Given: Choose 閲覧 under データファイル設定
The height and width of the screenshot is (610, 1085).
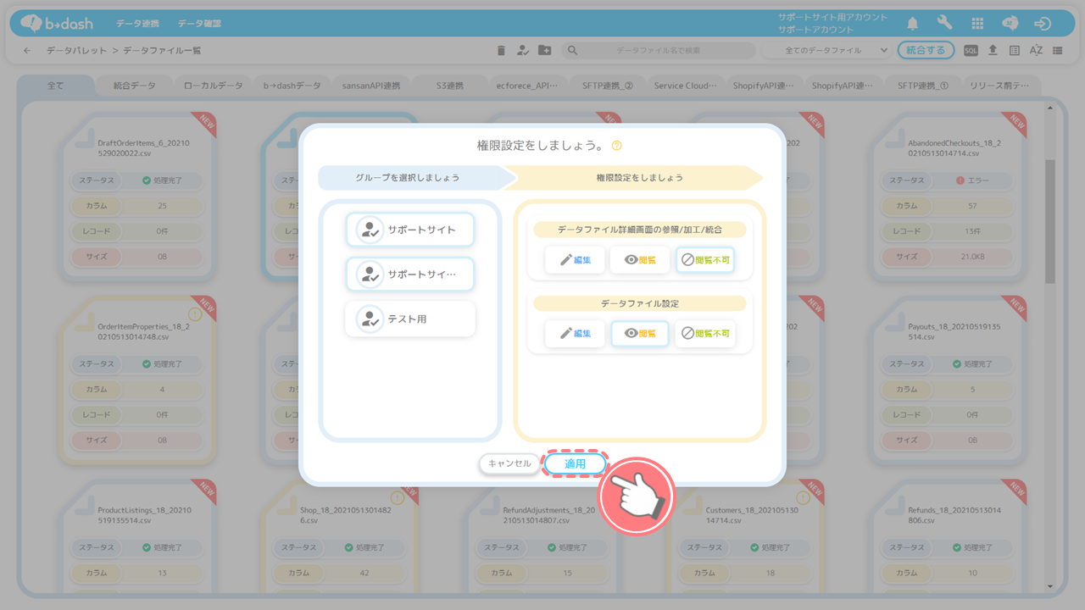Looking at the screenshot, I should tap(640, 333).
